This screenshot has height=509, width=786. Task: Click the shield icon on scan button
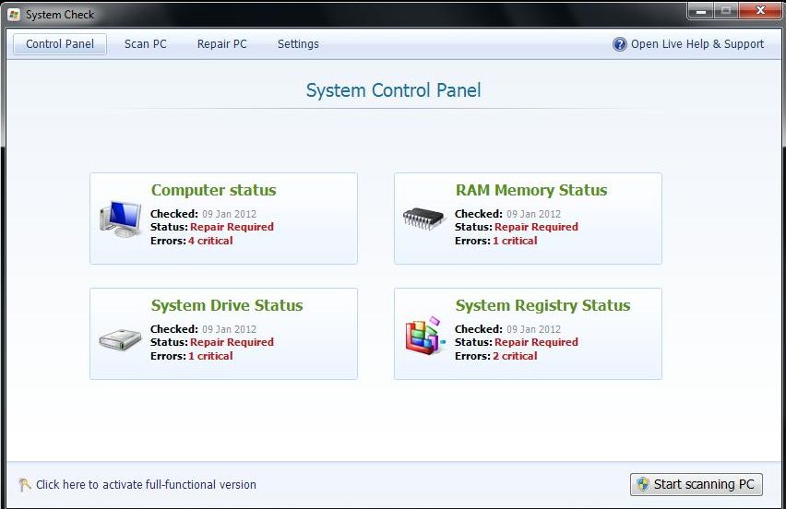642,485
